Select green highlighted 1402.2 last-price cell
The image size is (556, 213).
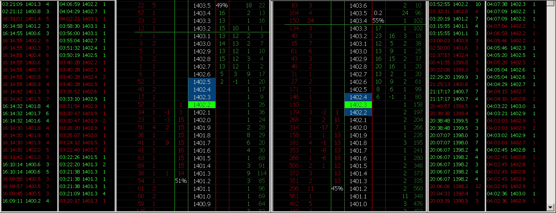tap(202, 105)
